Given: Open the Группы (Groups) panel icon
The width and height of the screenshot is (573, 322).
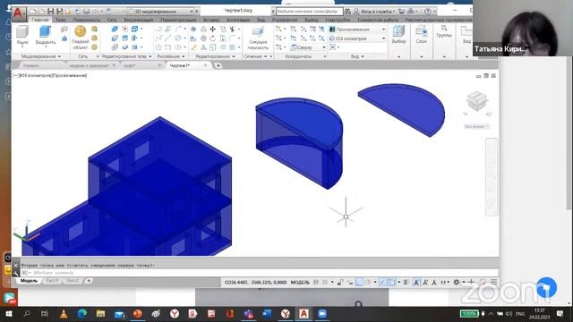Looking at the screenshot, I should pos(444,32).
